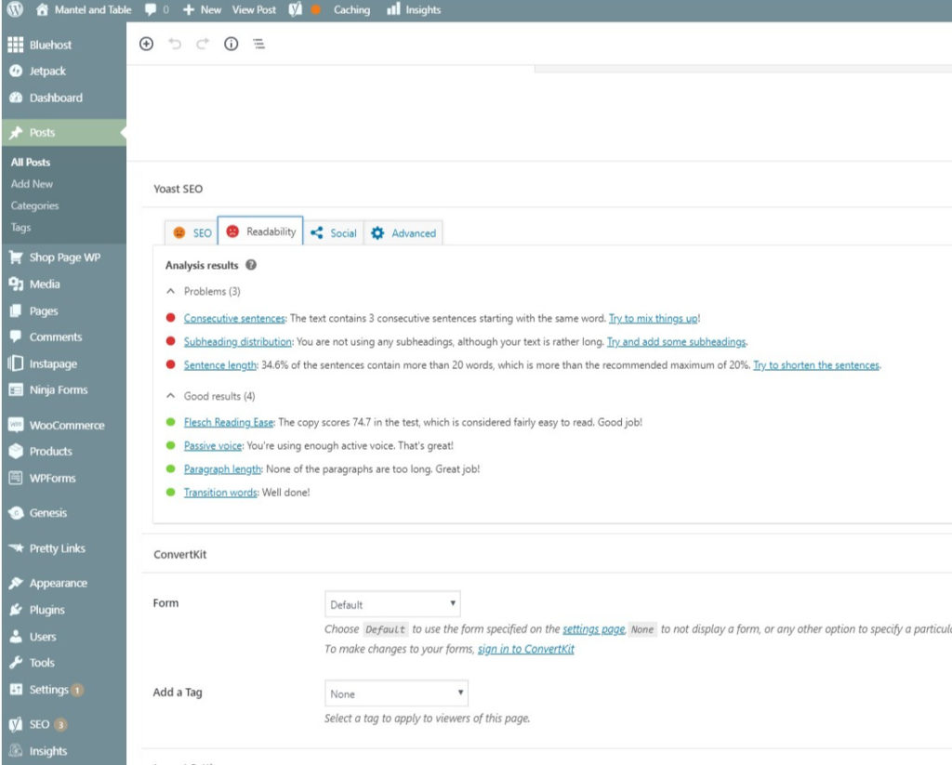This screenshot has width=952, height=765.
Task: Open Add New post submenu item
Action: click(32, 184)
